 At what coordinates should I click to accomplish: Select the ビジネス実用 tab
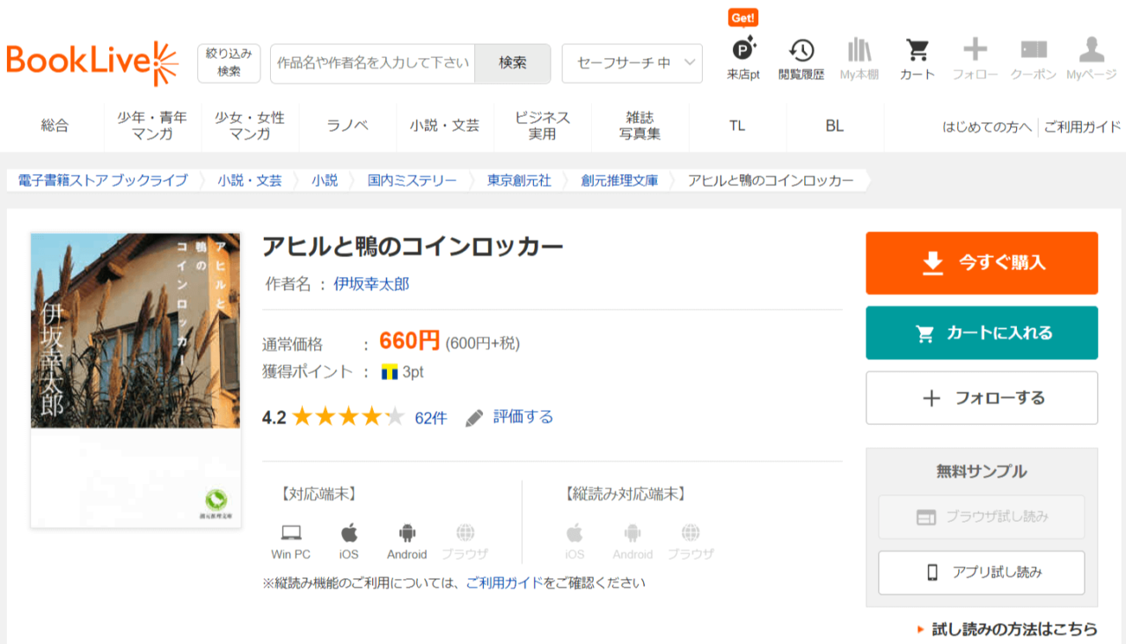click(542, 126)
